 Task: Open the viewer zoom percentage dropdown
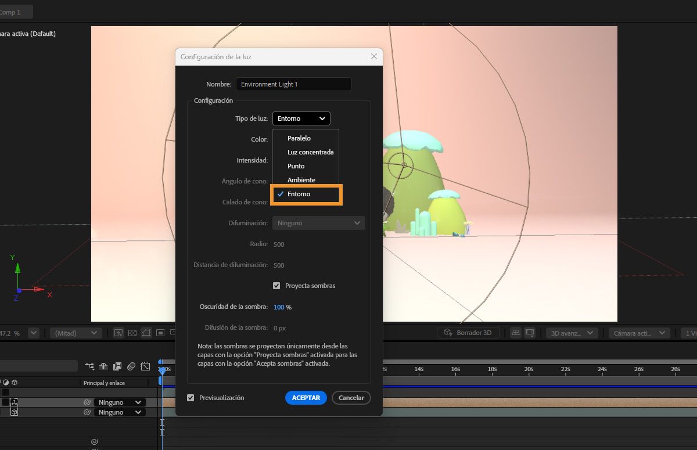[34, 333]
